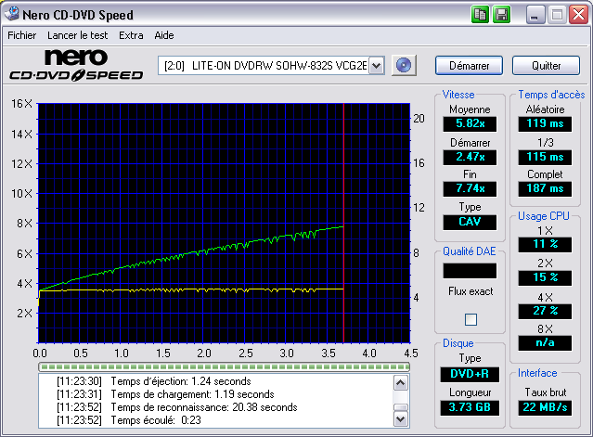Open the Lancer le test menu
The height and width of the screenshot is (437, 593).
[77, 35]
